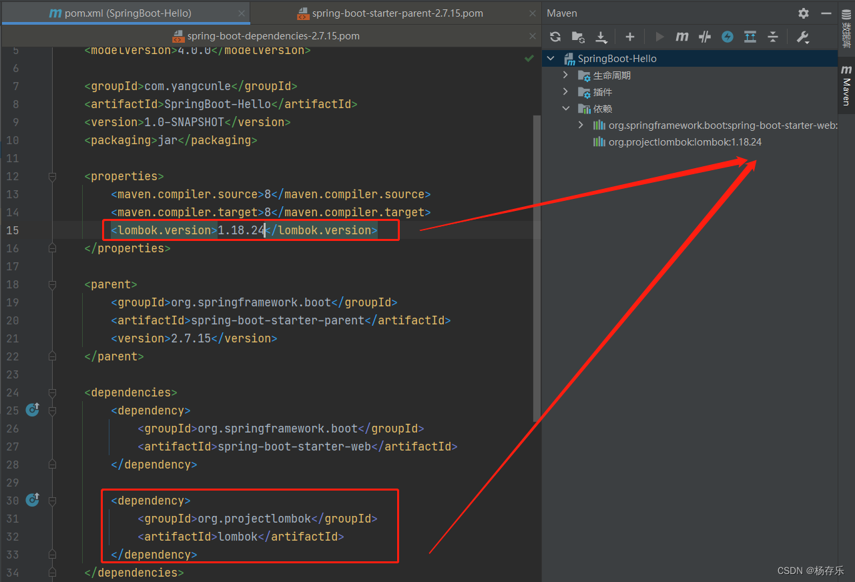Generate sources and update folders icon

[x=578, y=37]
